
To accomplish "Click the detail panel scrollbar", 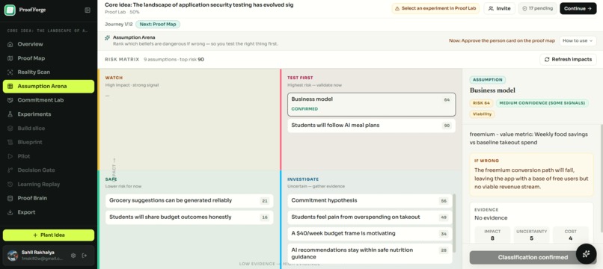I will [x=602, y=179].
